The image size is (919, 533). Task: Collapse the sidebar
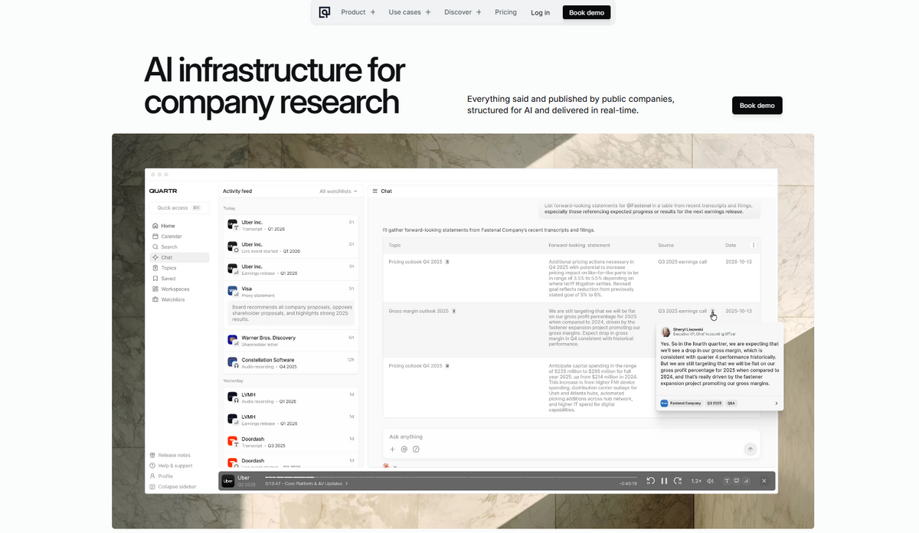pyautogui.click(x=173, y=486)
